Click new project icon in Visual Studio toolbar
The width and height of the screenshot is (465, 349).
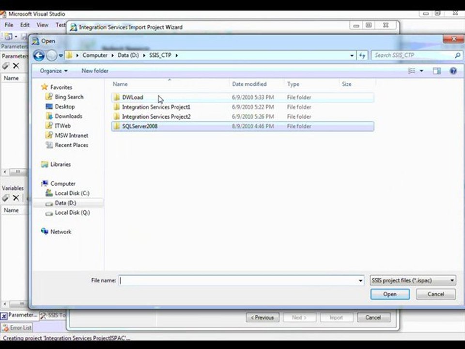(8, 36)
